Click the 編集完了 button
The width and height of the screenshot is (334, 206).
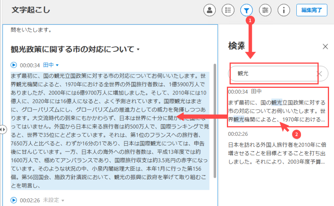click(x=311, y=10)
